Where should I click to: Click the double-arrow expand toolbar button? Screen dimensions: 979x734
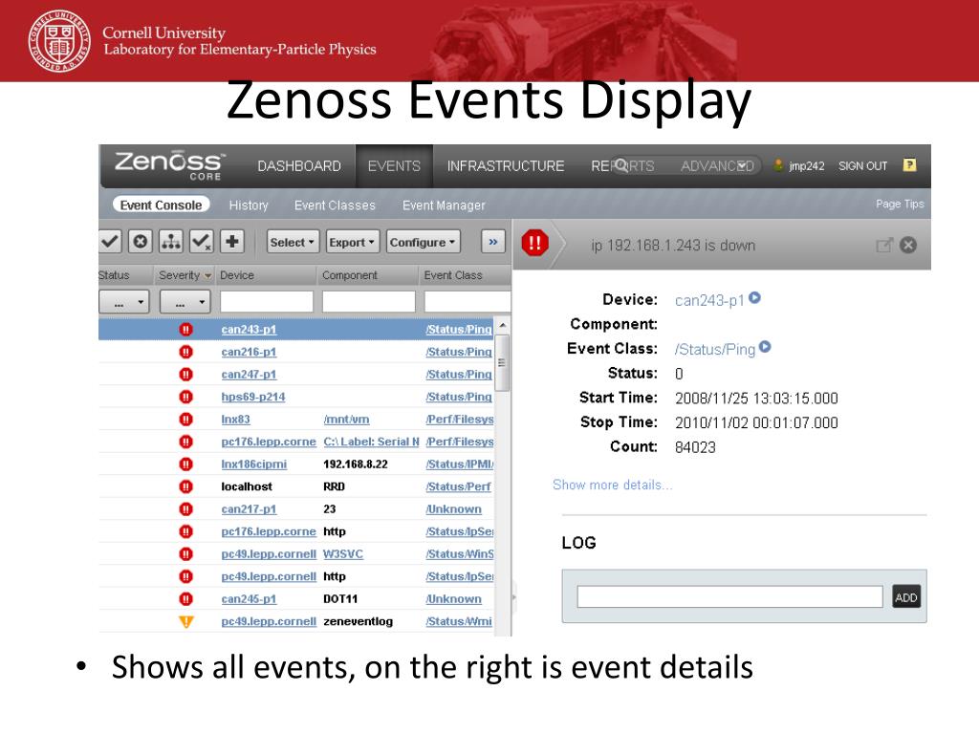492,242
